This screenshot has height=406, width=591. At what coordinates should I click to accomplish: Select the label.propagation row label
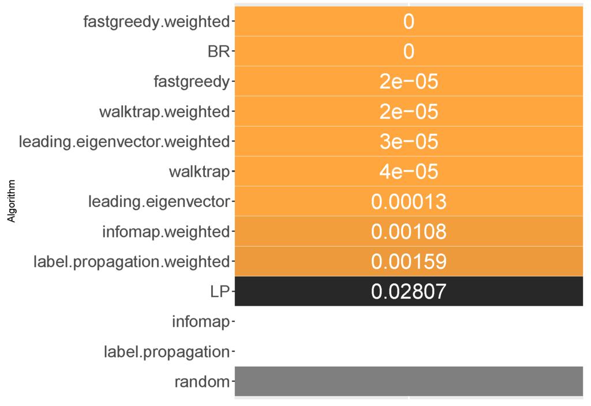point(166,352)
